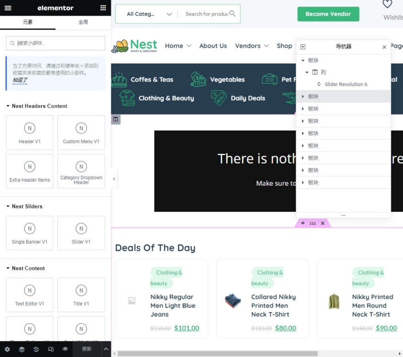
Task: Select the Extra Header Items widget
Action: coord(30,171)
